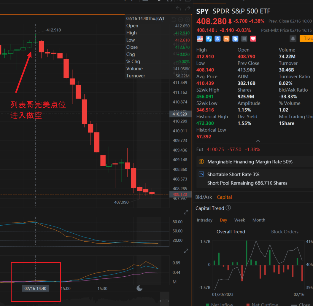Click the orange Trade button

point(306,39)
